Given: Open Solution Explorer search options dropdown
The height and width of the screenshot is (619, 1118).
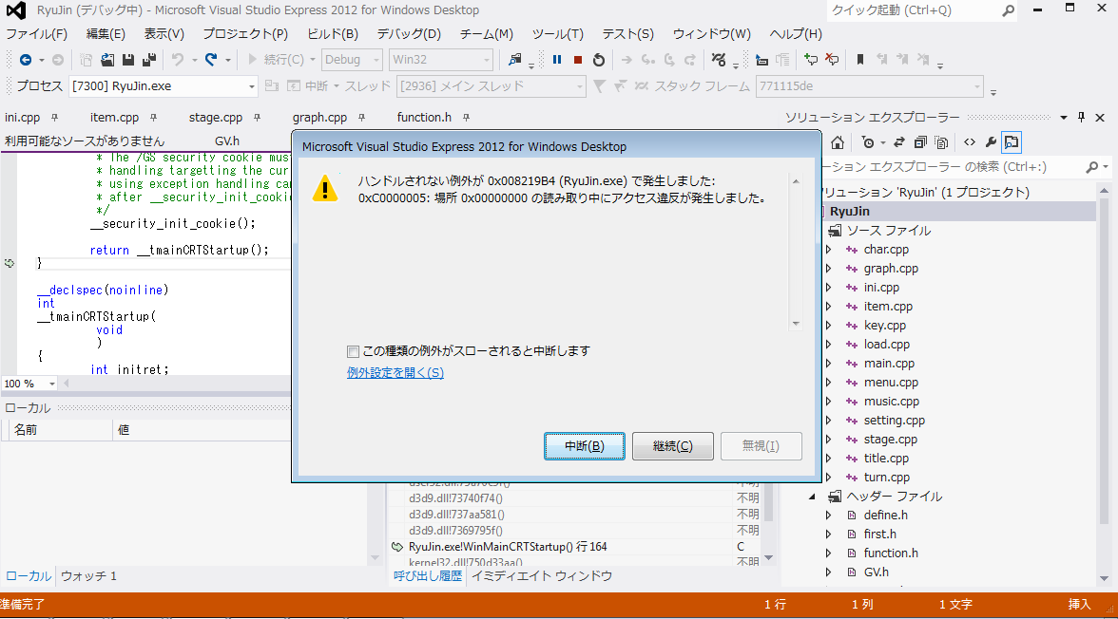Looking at the screenshot, I should pyautogui.click(x=1106, y=167).
